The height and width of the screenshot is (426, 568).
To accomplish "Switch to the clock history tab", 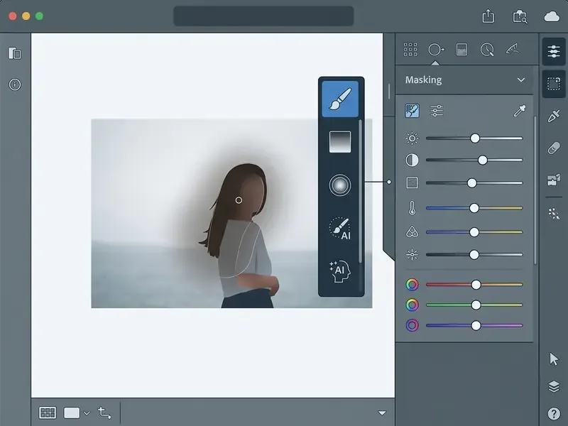I will click(487, 50).
